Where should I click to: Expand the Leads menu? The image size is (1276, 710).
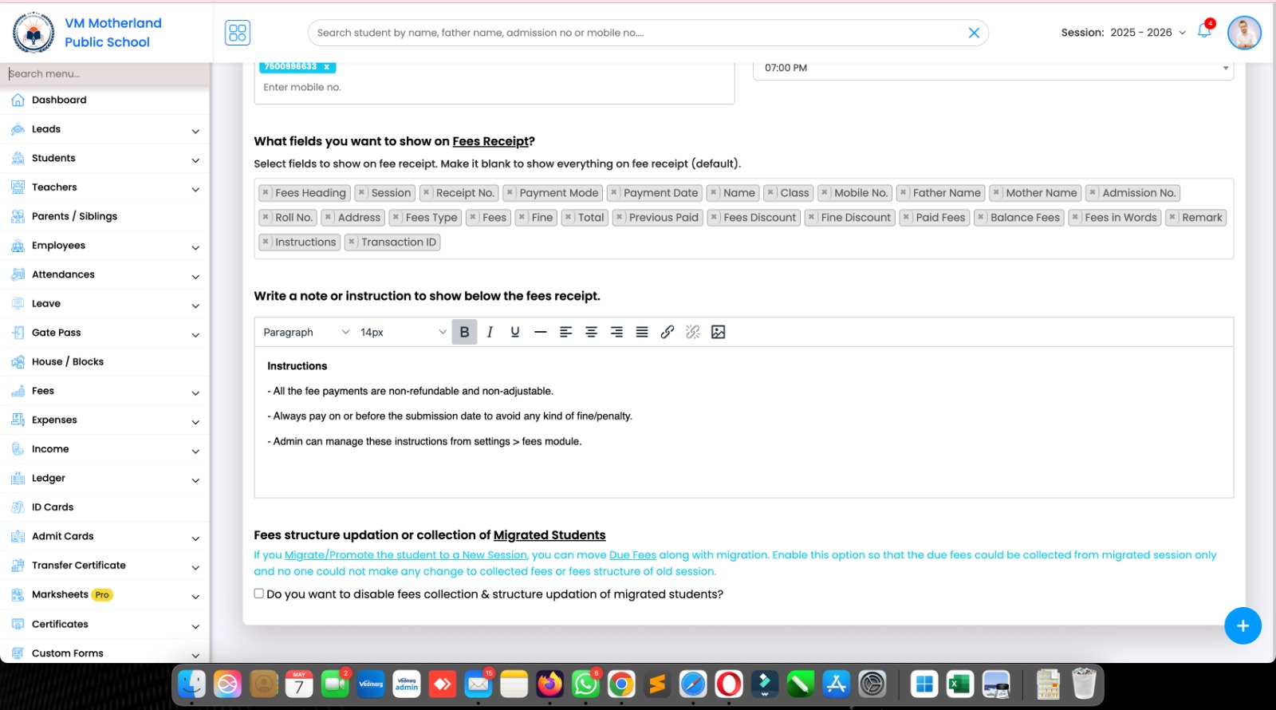coord(195,131)
